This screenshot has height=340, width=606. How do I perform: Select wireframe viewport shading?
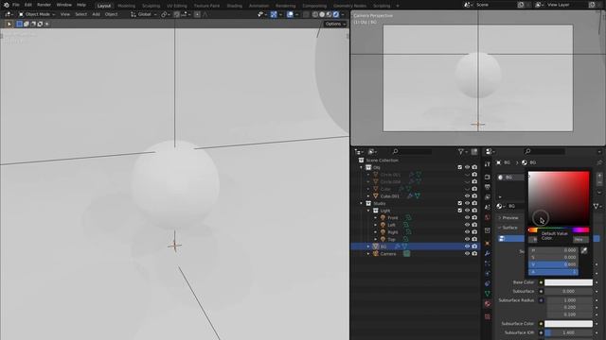coord(315,14)
